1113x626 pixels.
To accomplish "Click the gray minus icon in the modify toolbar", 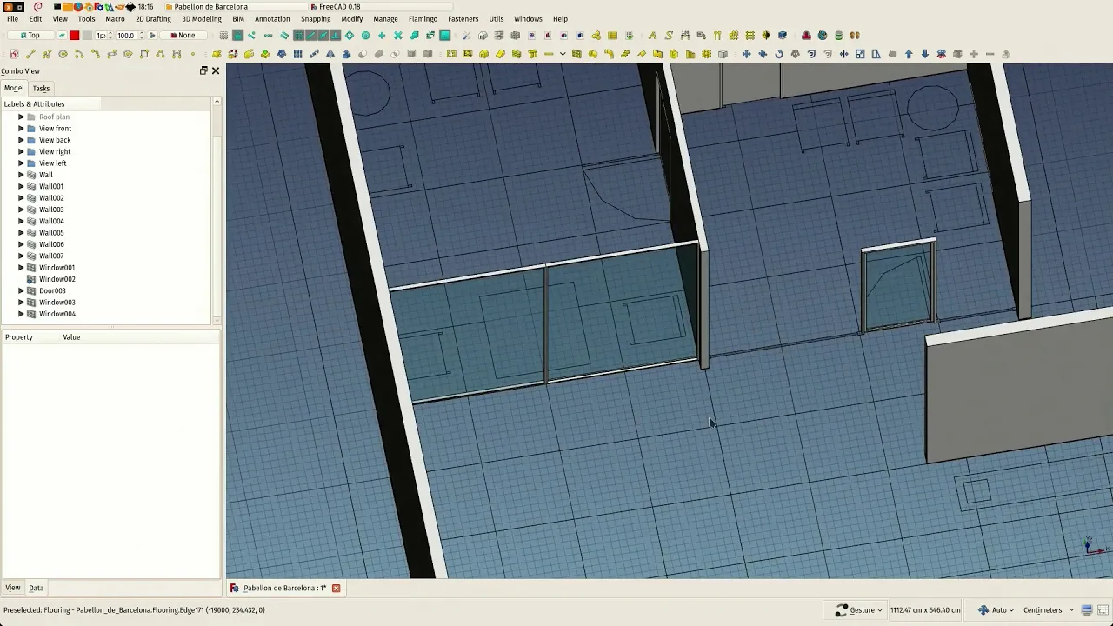I will (990, 54).
